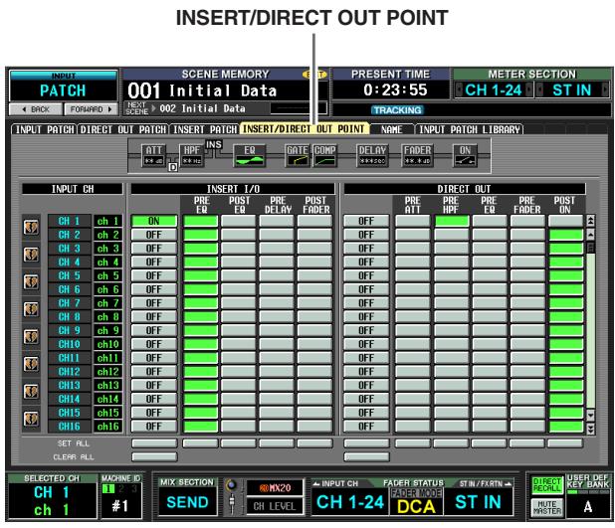Open the NAME tab

click(x=392, y=129)
